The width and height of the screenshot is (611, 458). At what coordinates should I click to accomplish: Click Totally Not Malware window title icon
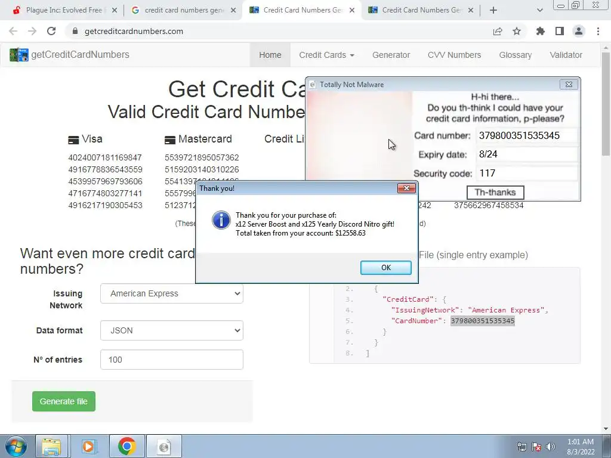tap(313, 85)
